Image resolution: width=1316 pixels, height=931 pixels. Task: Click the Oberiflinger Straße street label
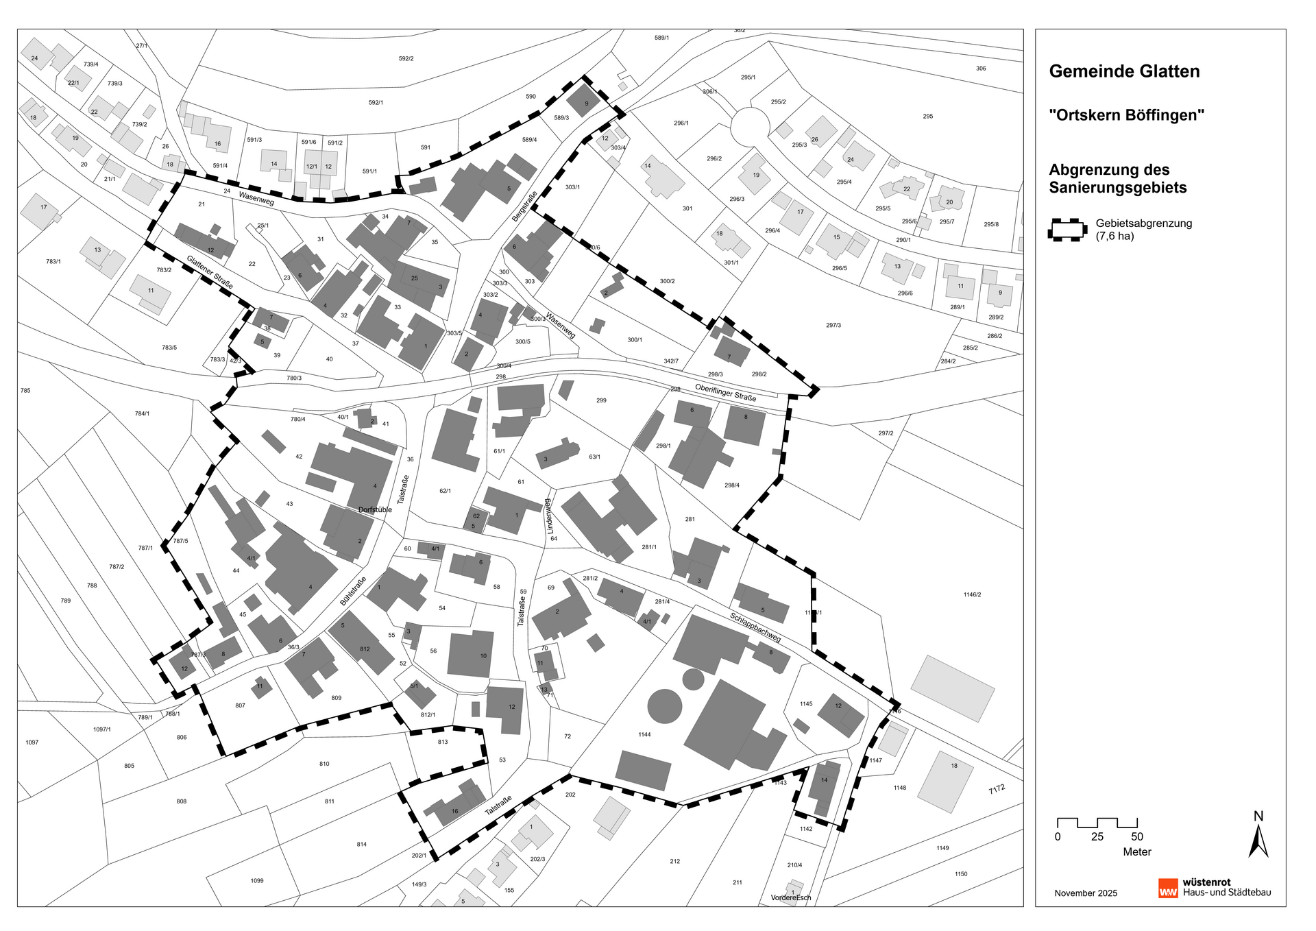click(725, 392)
